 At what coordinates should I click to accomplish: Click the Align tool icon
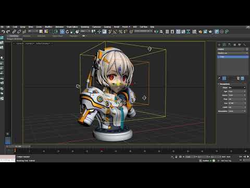point(161,31)
